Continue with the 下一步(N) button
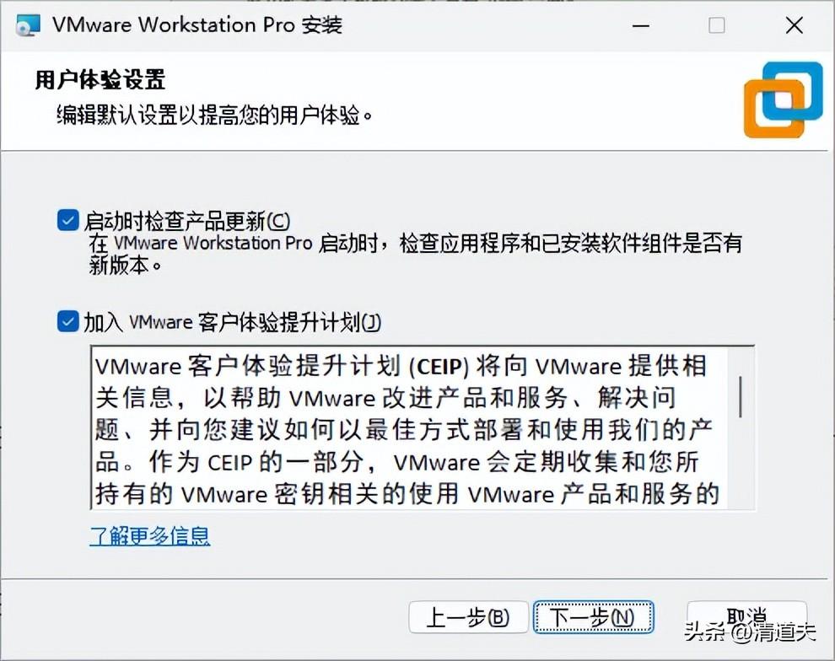 [593, 617]
